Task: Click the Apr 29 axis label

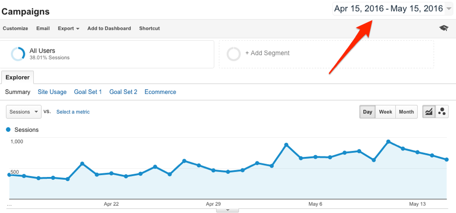Action: tap(213, 204)
